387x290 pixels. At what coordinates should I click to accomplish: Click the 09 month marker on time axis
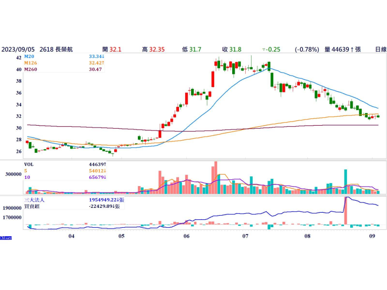(372, 236)
